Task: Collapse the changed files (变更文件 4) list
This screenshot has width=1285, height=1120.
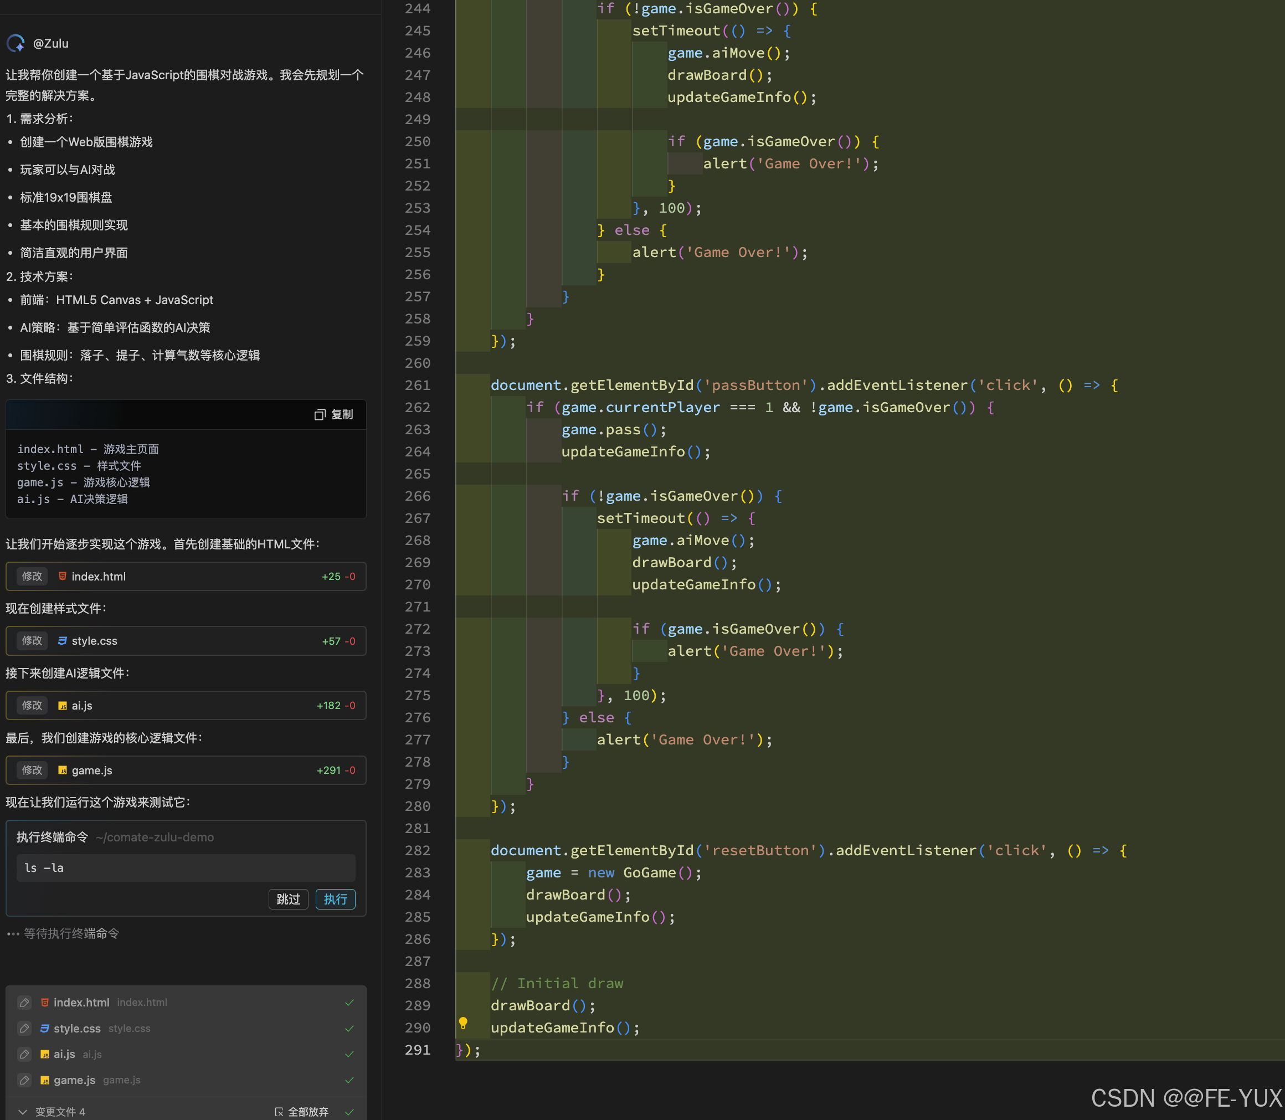Action: (23, 1111)
